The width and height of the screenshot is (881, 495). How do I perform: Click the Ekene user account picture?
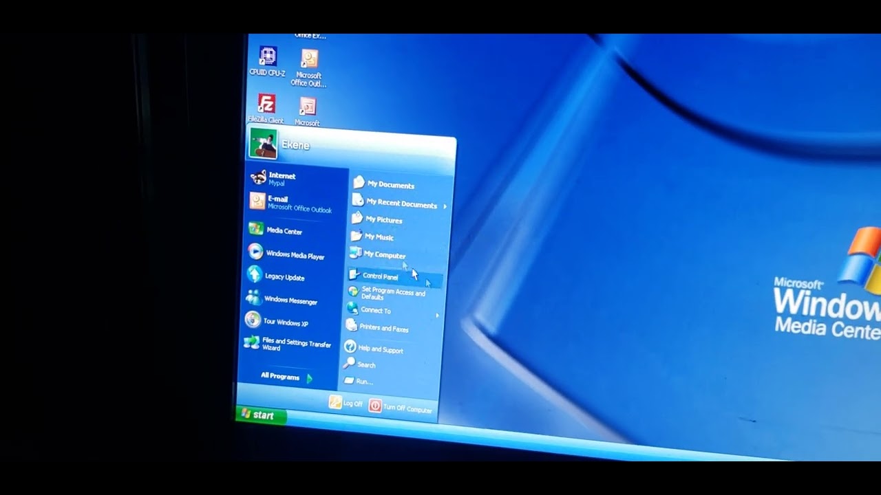(x=263, y=144)
